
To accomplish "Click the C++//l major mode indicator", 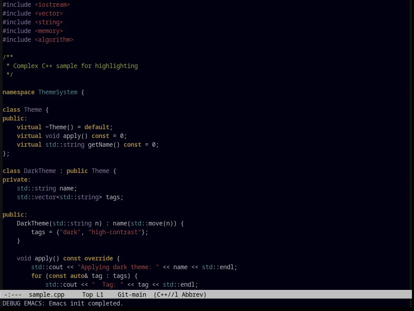I will tap(166, 294).
